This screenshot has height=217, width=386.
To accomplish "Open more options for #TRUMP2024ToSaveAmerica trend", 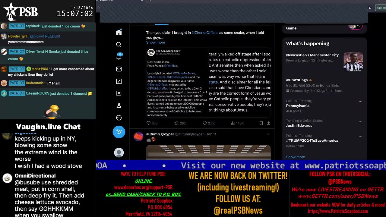I will coord(360,136).
